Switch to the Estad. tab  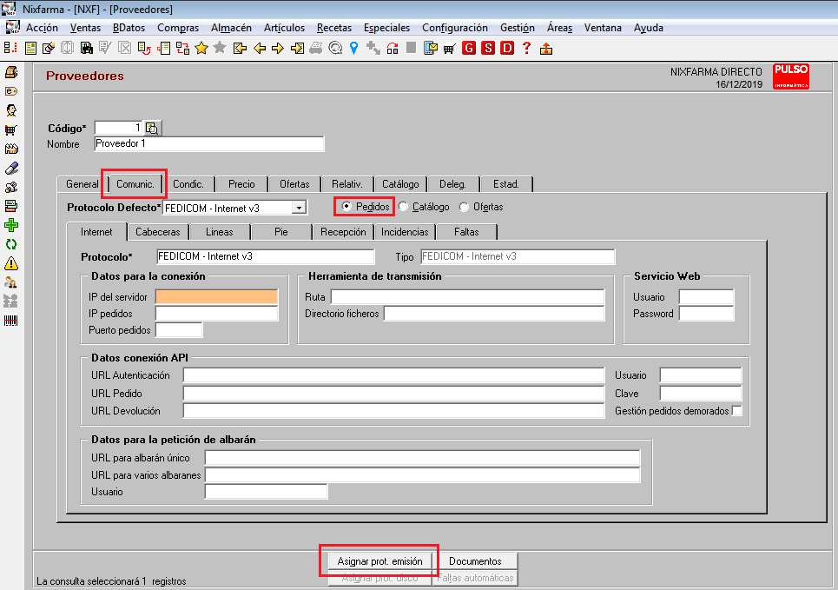click(x=506, y=184)
